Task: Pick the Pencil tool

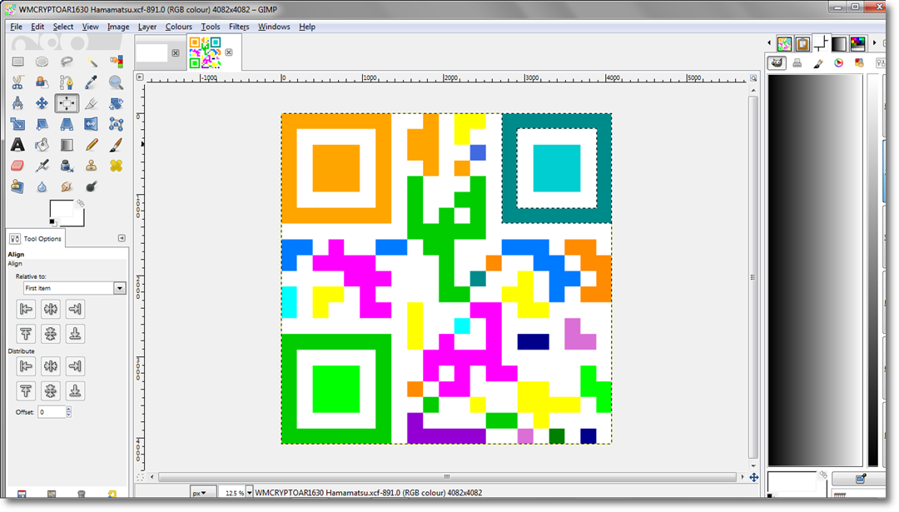Action: pos(92,145)
